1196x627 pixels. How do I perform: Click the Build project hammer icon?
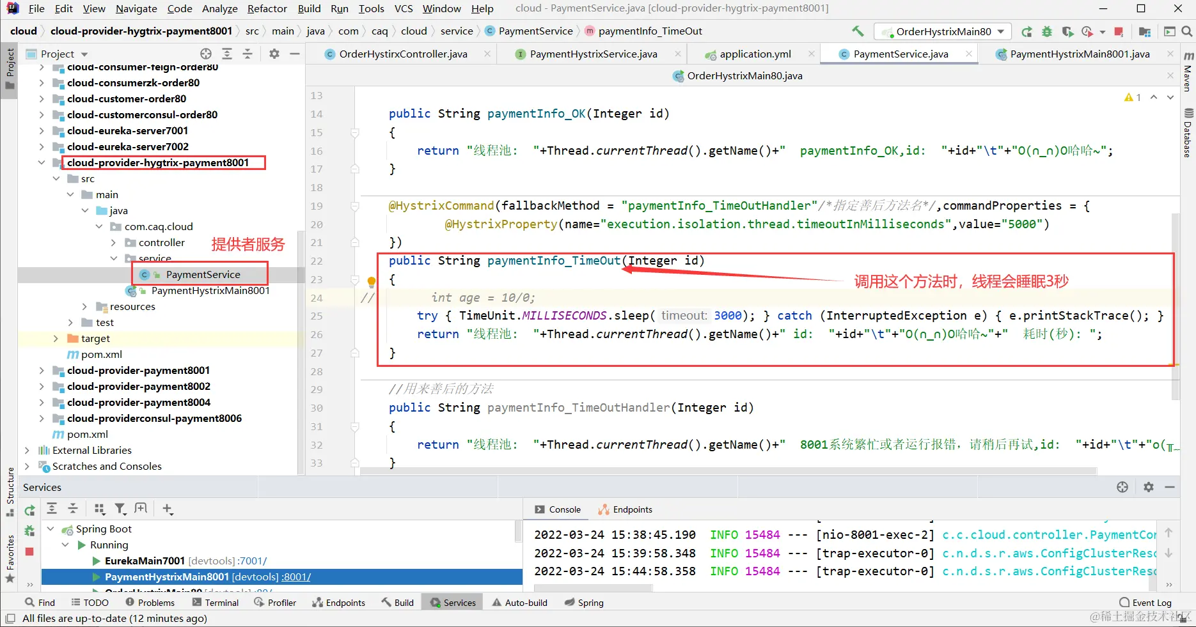(858, 31)
